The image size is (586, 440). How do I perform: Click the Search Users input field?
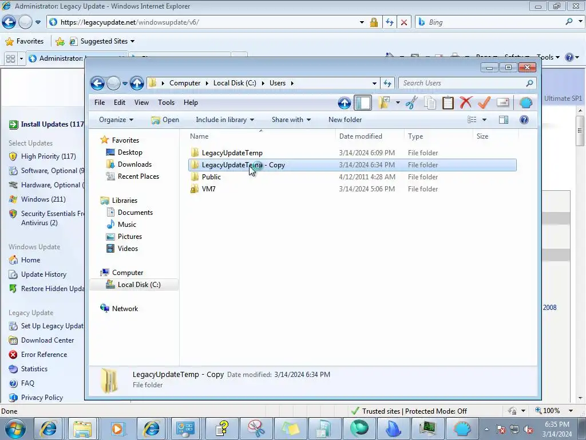pos(462,83)
